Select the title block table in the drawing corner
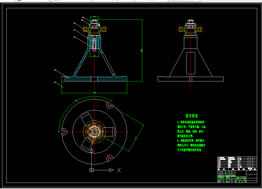The width and height of the screenshot is (262, 189). point(237,170)
